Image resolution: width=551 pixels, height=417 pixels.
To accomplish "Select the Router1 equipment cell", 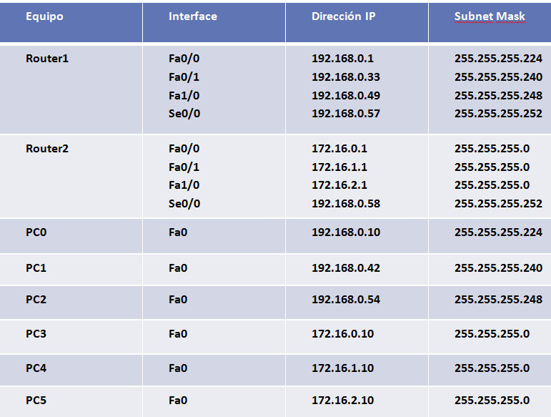I will 47,59.
